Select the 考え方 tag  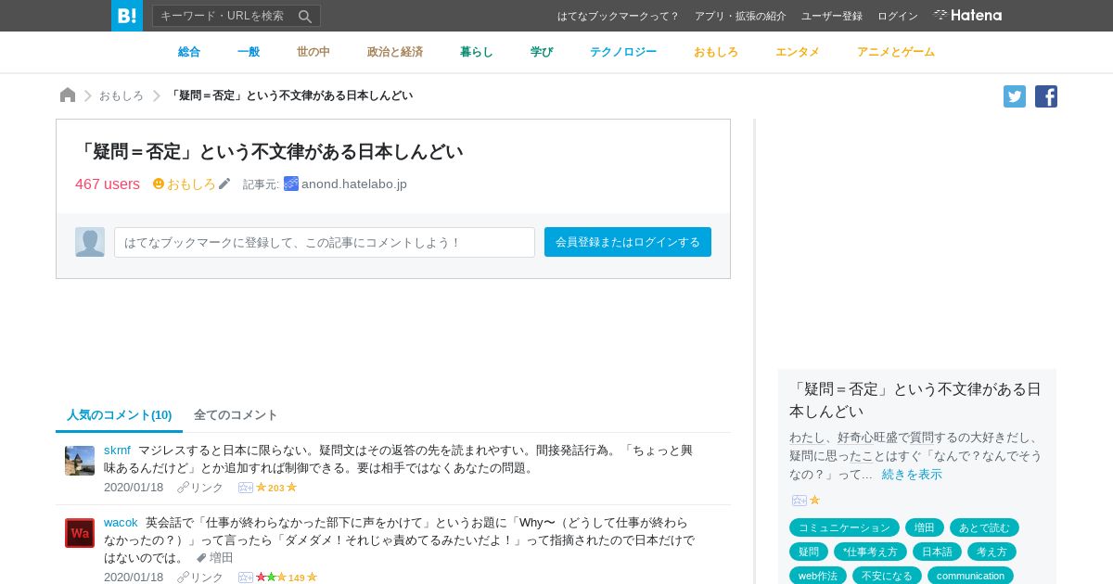pos(991,552)
